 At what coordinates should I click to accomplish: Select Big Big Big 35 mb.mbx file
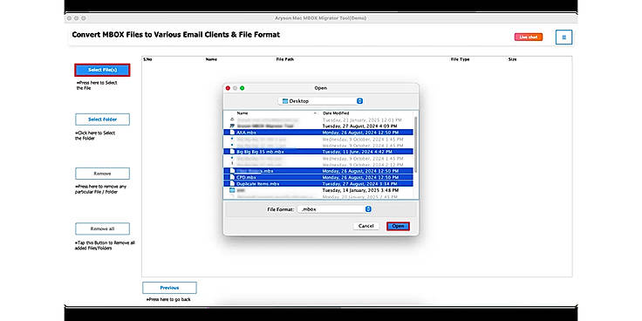click(318, 152)
